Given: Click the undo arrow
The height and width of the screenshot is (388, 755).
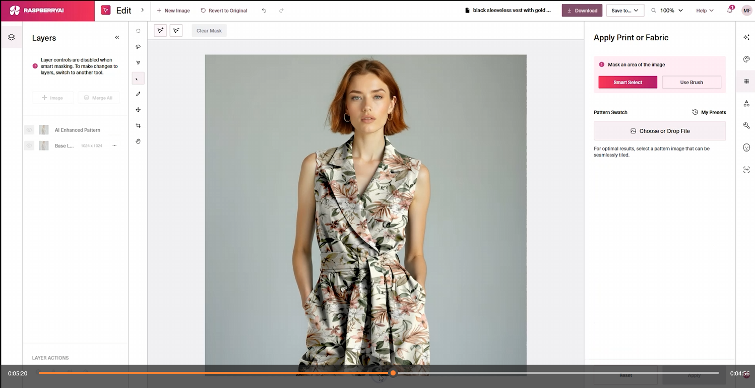Looking at the screenshot, I should coord(264,11).
